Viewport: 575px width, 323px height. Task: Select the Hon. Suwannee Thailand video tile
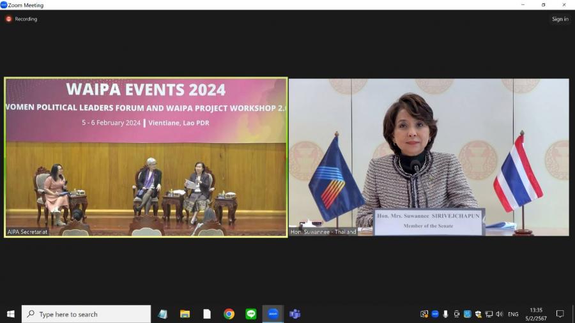(x=429, y=157)
